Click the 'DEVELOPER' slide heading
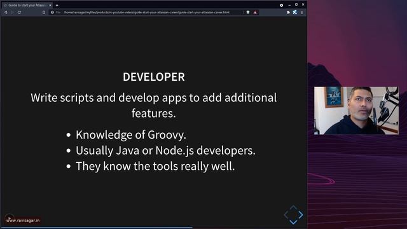This screenshot has width=407, height=229. (154, 77)
